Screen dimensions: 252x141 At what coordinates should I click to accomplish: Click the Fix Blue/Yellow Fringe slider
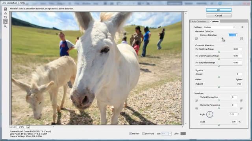tap(219, 66)
